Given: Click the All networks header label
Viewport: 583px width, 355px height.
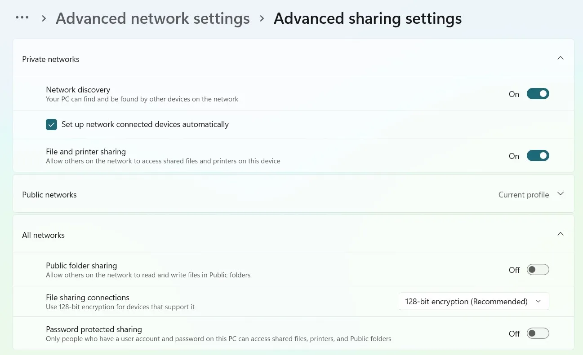Looking at the screenshot, I should pyautogui.click(x=43, y=235).
